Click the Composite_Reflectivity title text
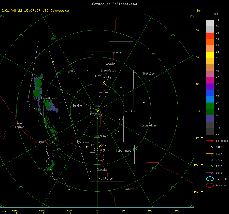 click(x=114, y=4)
